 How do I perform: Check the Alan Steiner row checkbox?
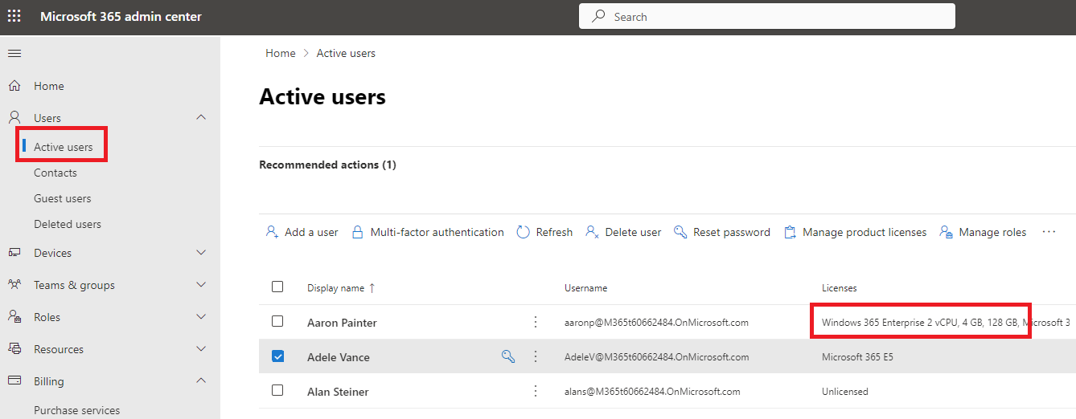coord(277,390)
